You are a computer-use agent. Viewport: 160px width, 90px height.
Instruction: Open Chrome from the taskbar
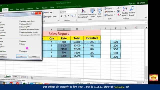click(x=11, y=83)
